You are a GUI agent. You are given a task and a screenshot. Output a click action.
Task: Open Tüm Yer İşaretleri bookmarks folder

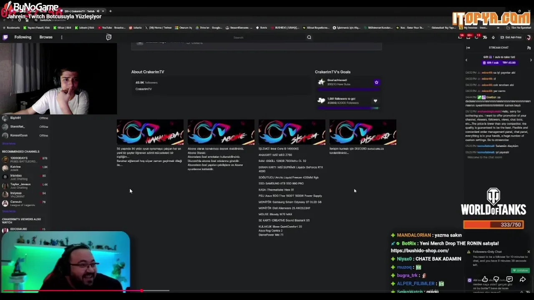(x=519, y=28)
